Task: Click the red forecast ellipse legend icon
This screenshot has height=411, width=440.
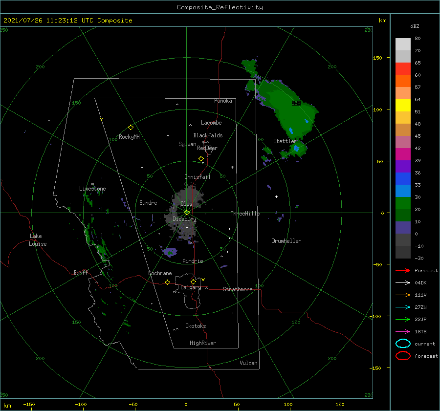Action: [x=403, y=356]
